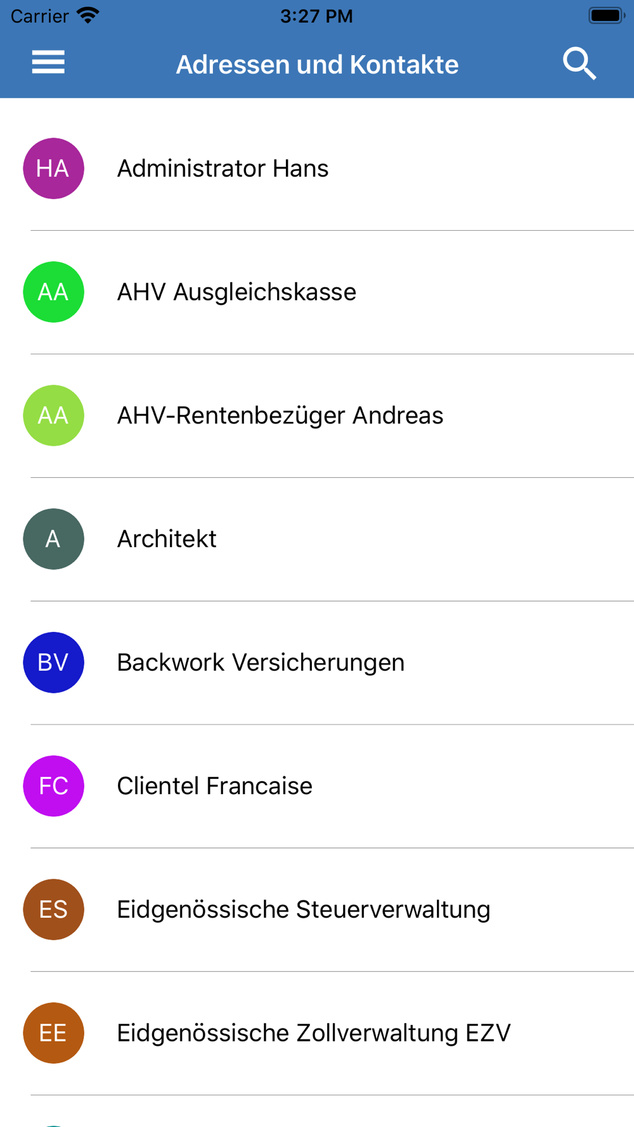The image size is (634, 1127).
Task: Tap the Adressen und Kontakte title
Action: click(x=317, y=65)
